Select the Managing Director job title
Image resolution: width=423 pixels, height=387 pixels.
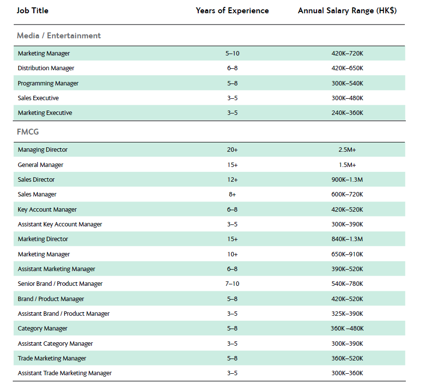[43, 150]
